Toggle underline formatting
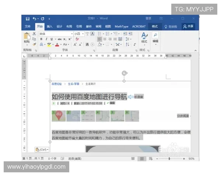The width and height of the screenshot is (221, 176). pos(52,39)
